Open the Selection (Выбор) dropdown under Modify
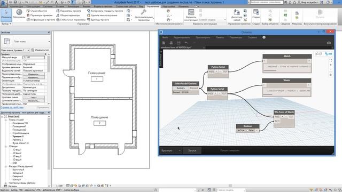The image size is (342, 192). pyautogui.click(x=6, y=23)
